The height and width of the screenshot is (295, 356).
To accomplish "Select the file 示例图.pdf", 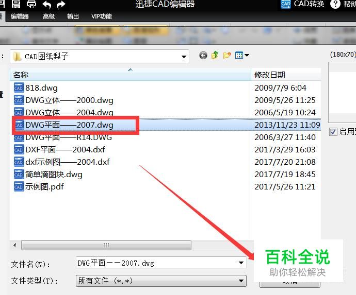I will coord(44,187).
